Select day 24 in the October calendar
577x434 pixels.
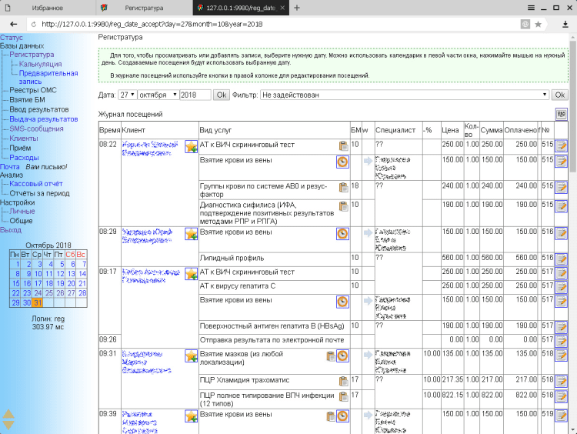36,293
